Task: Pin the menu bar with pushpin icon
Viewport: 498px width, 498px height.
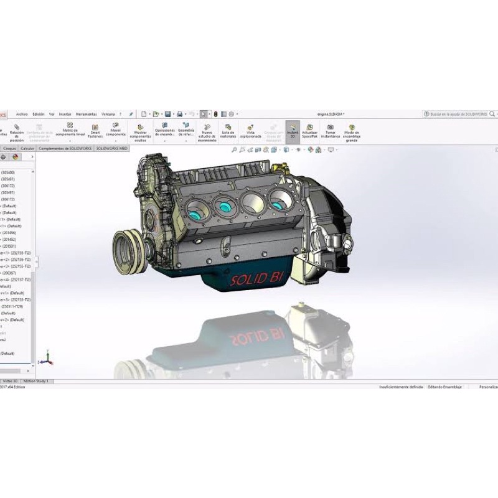Action: point(131,114)
